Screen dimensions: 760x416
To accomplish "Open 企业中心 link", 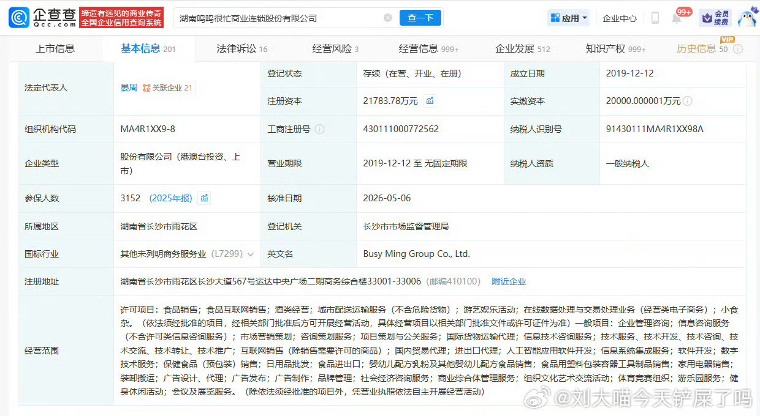I will tap(620, 18).
